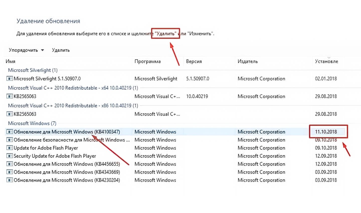The image size is (361, 213).
Task: Select Update for Adobe Flash Player entry
Action: coord(46,148)
